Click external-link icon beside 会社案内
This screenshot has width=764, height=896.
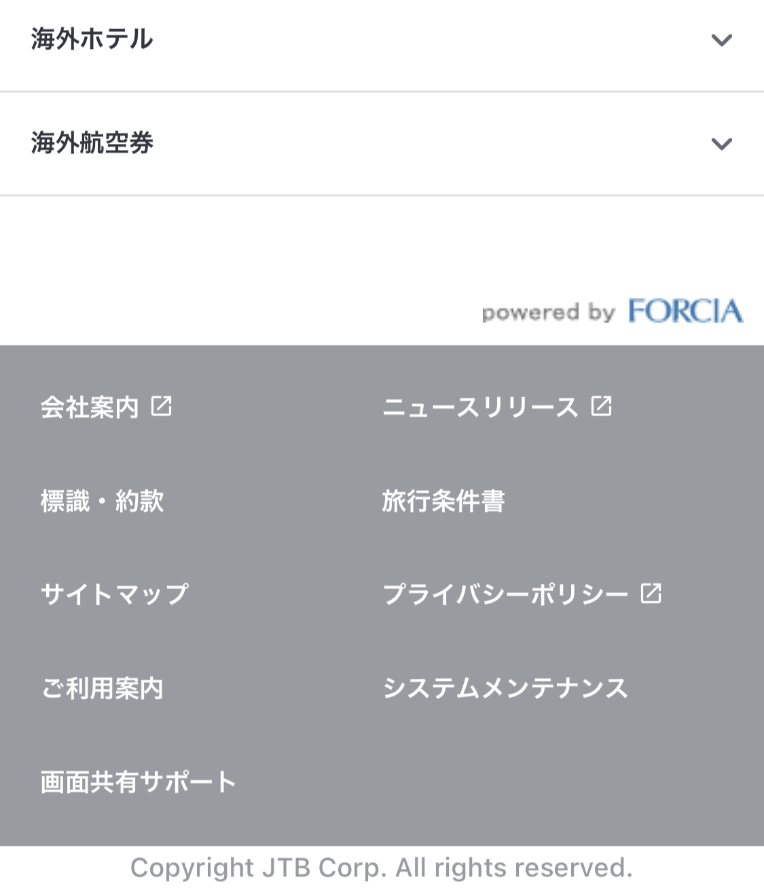162,407
